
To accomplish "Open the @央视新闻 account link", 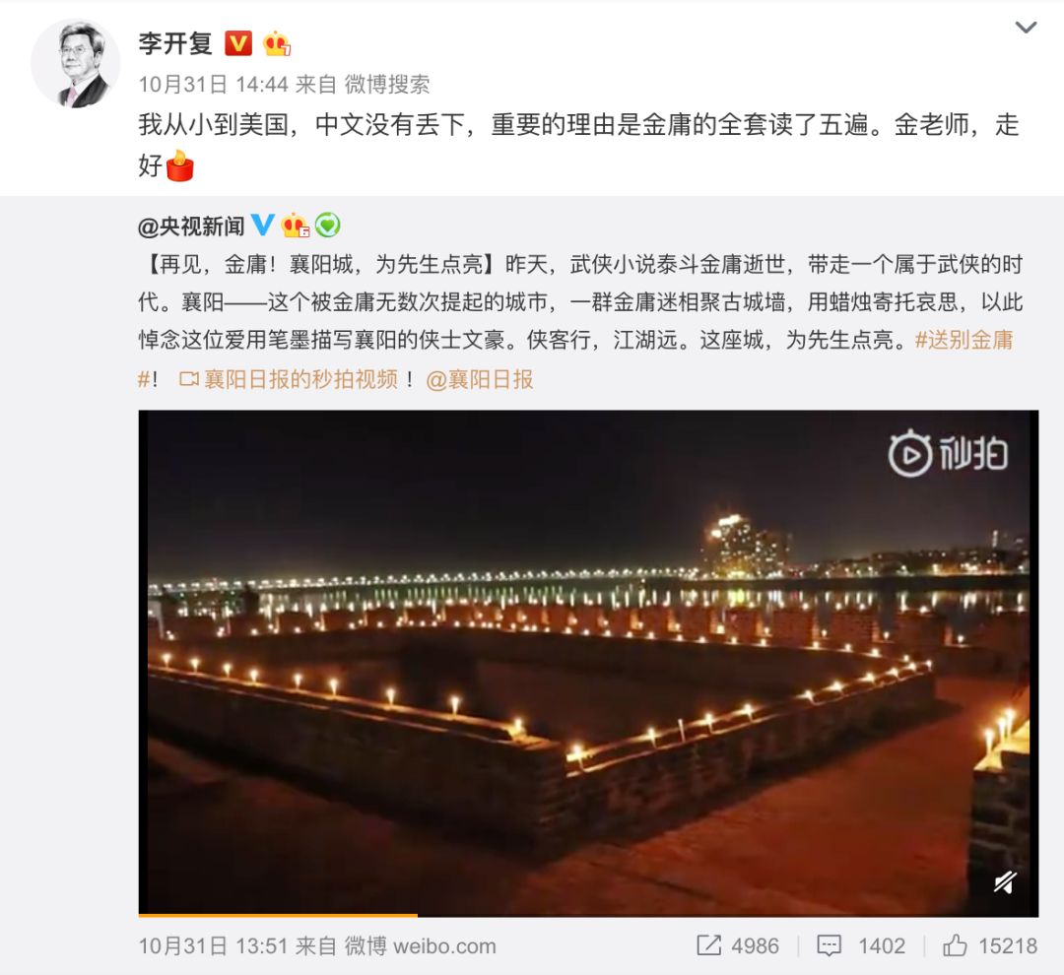I will point(191,226).
